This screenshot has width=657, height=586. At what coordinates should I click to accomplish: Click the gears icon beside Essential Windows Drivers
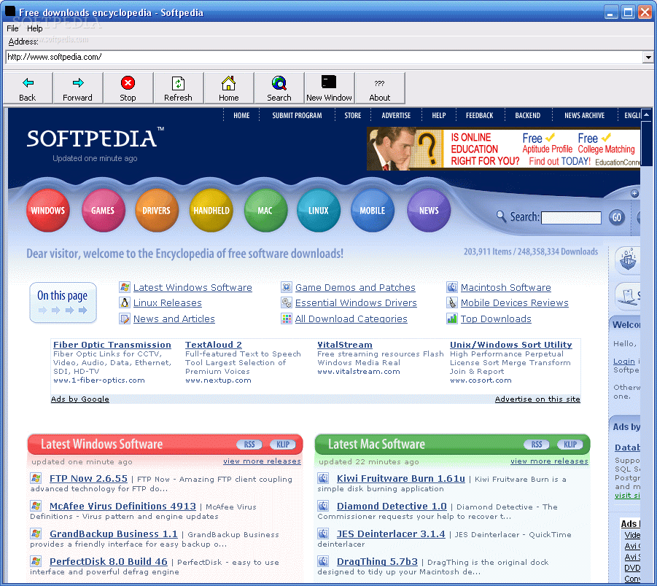coord(286,302)
